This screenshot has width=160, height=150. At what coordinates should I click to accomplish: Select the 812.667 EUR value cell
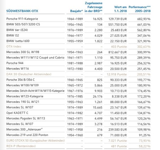point(118,52)
